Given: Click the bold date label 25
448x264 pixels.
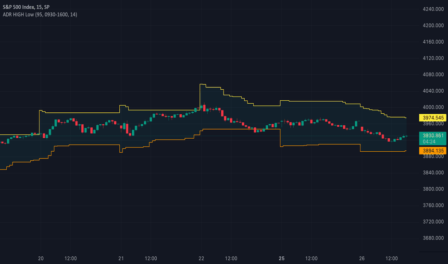Looking at the screenshot, I should click(x=282, y=258).
